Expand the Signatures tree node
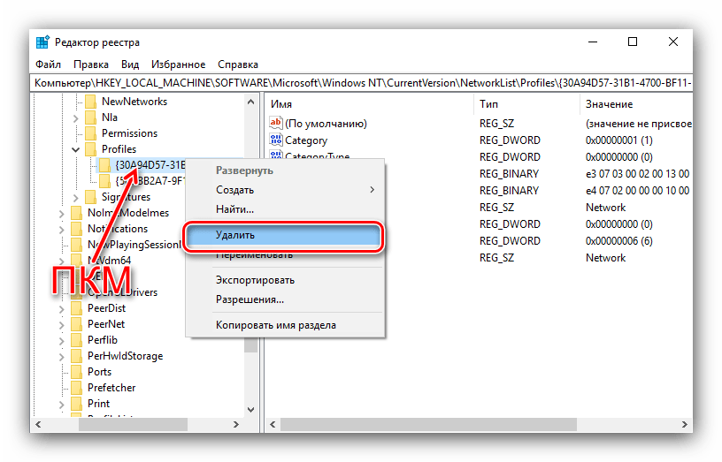Image resolution: width=722 pixels, height=462 pixels. coord(75,197)
